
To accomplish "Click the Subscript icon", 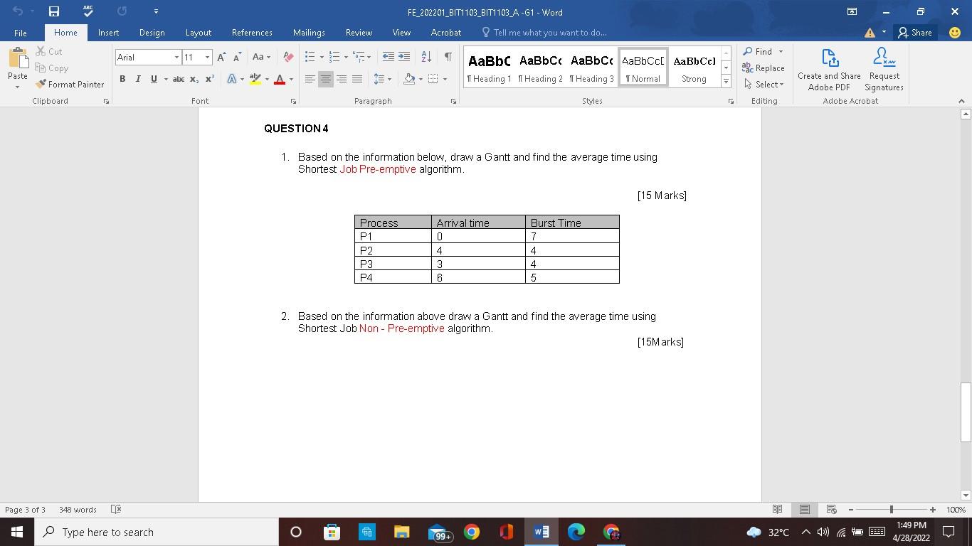I will coord(194,79).
